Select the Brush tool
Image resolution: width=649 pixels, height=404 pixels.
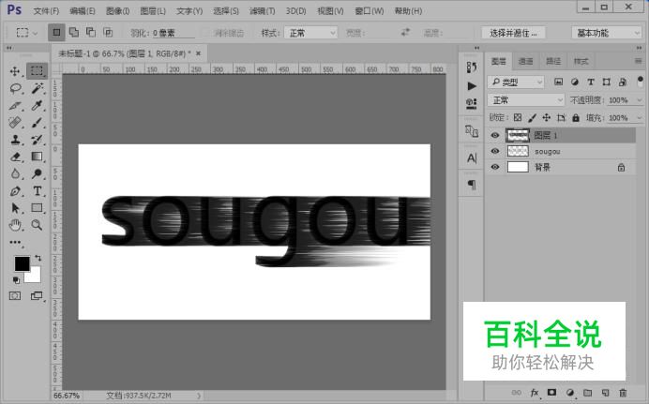click(37, 123)
